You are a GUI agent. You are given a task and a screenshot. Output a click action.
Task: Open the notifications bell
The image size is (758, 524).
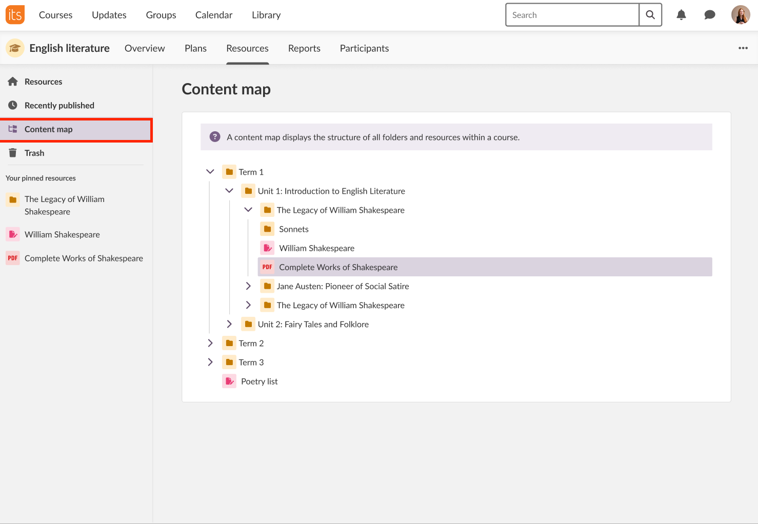coord(681,15)
